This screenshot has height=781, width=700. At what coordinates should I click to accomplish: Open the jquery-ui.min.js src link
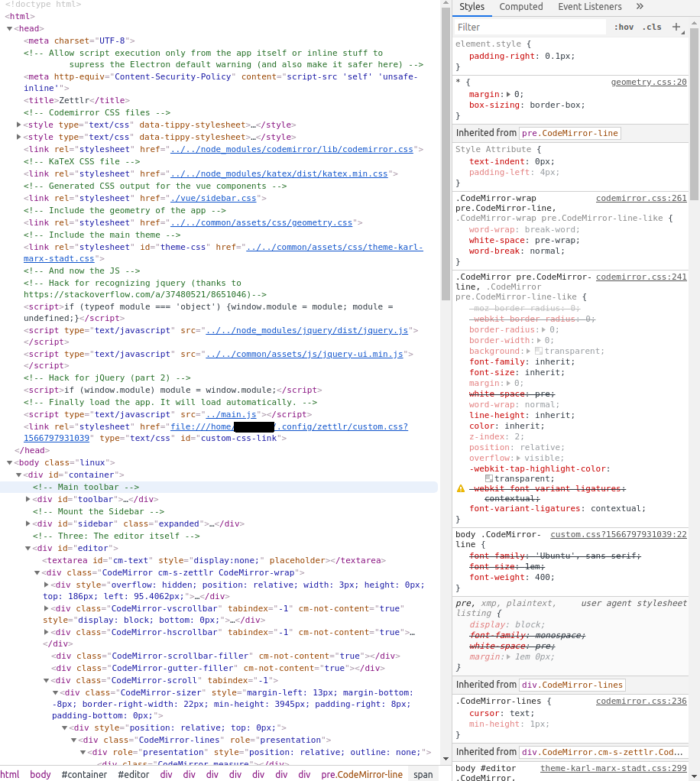304,354
